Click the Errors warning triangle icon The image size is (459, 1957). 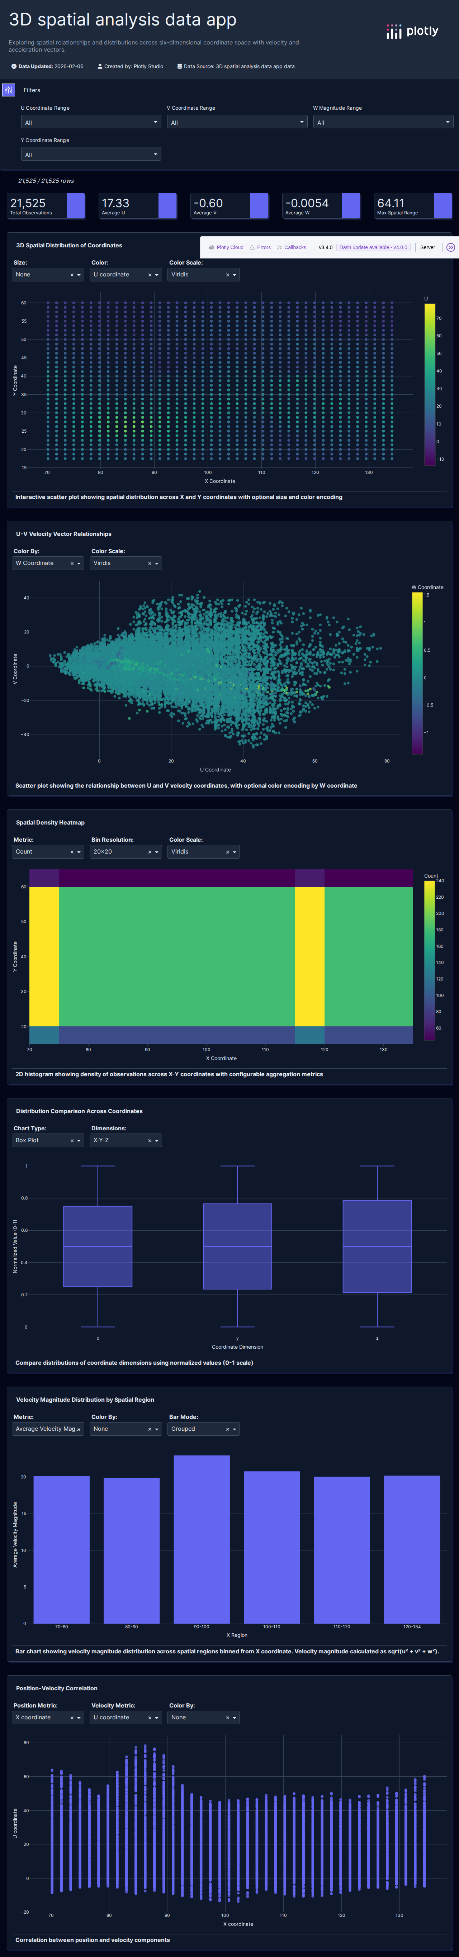tap(252, 248)
